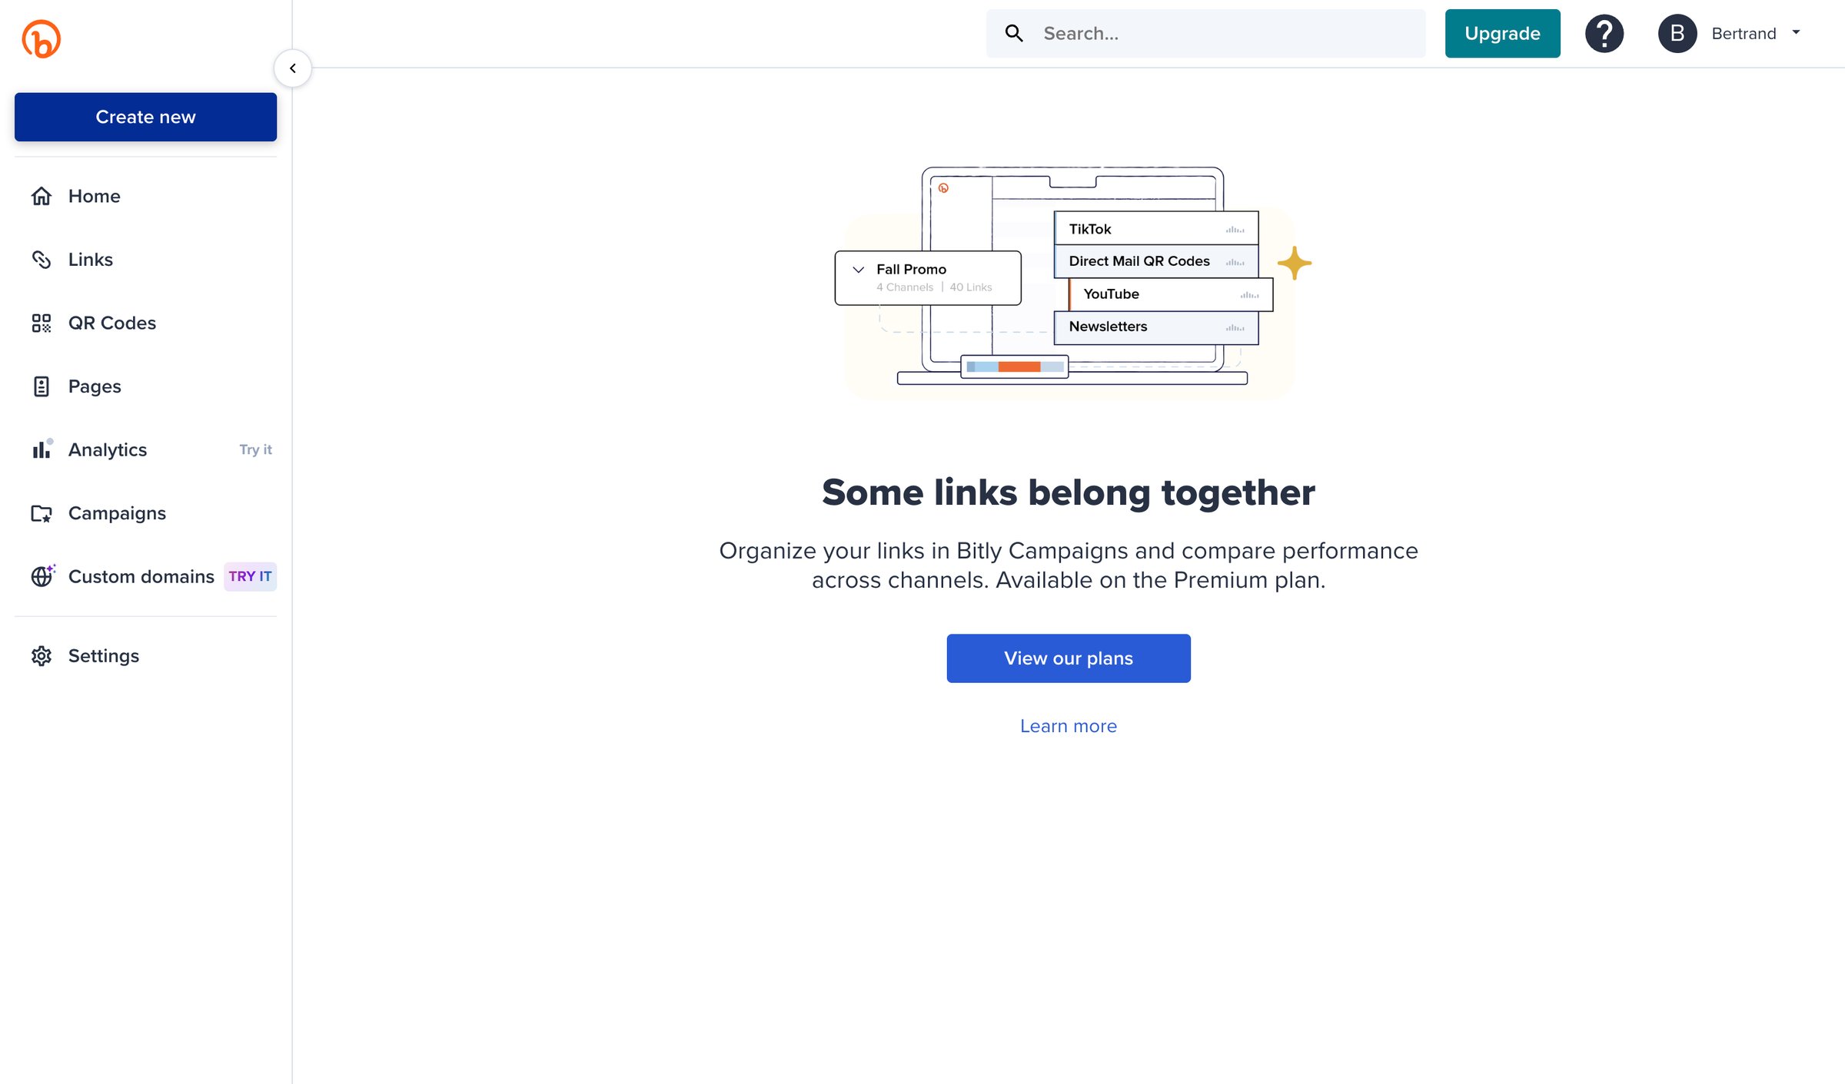Image resolution: width=1845 pixels, height=1084 pixels.
Task: Focus the Search input field
Action: pos(1205,34)
